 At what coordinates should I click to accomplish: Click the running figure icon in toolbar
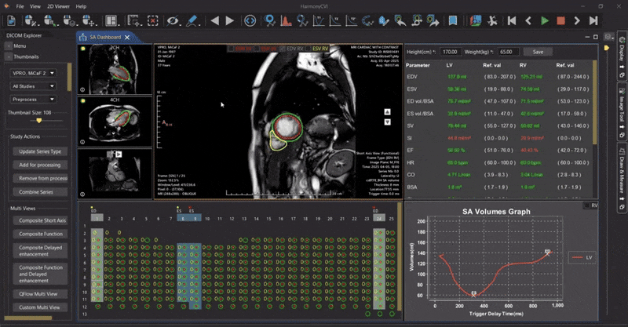[x=492, y=20]
